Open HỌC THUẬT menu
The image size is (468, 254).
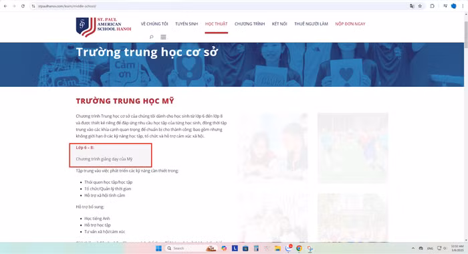(217, 24)
